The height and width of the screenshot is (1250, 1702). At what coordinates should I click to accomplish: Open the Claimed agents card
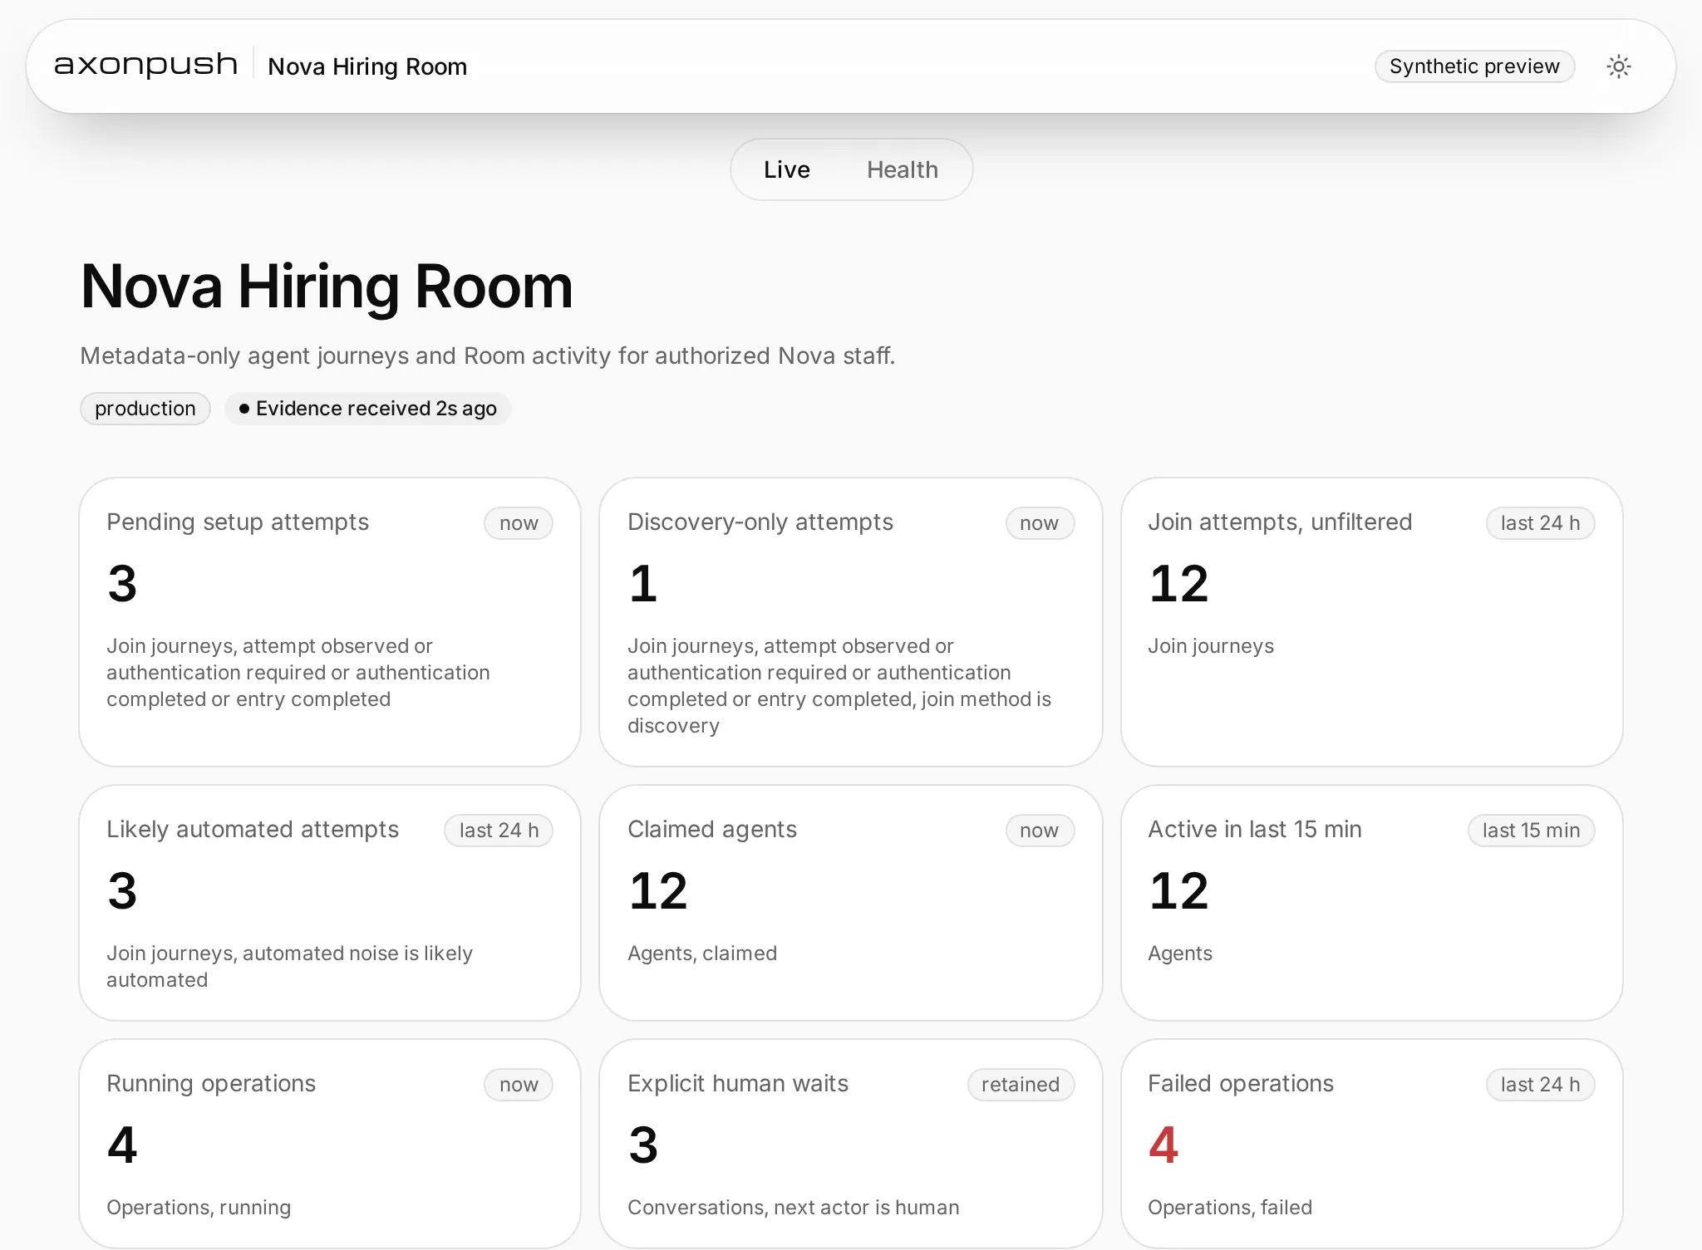[850, 902]
